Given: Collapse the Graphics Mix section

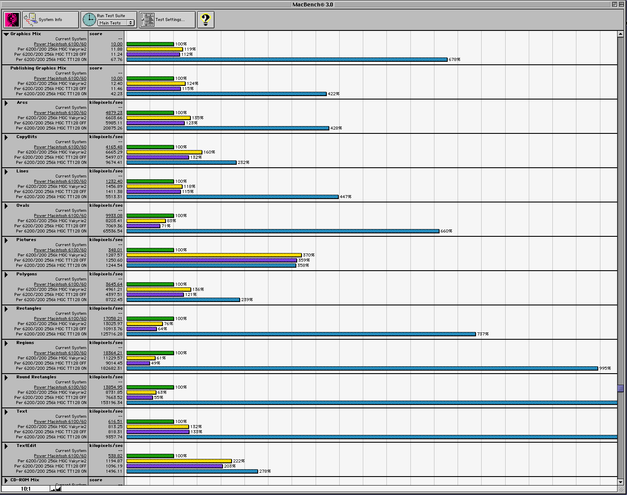Looking at the screenshot, I should pyautogui.click(x=6, y=34).
